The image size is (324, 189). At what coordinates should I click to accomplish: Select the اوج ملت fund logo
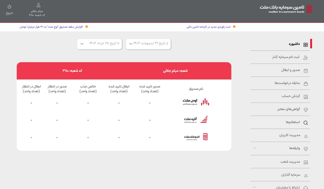point(196,102)
